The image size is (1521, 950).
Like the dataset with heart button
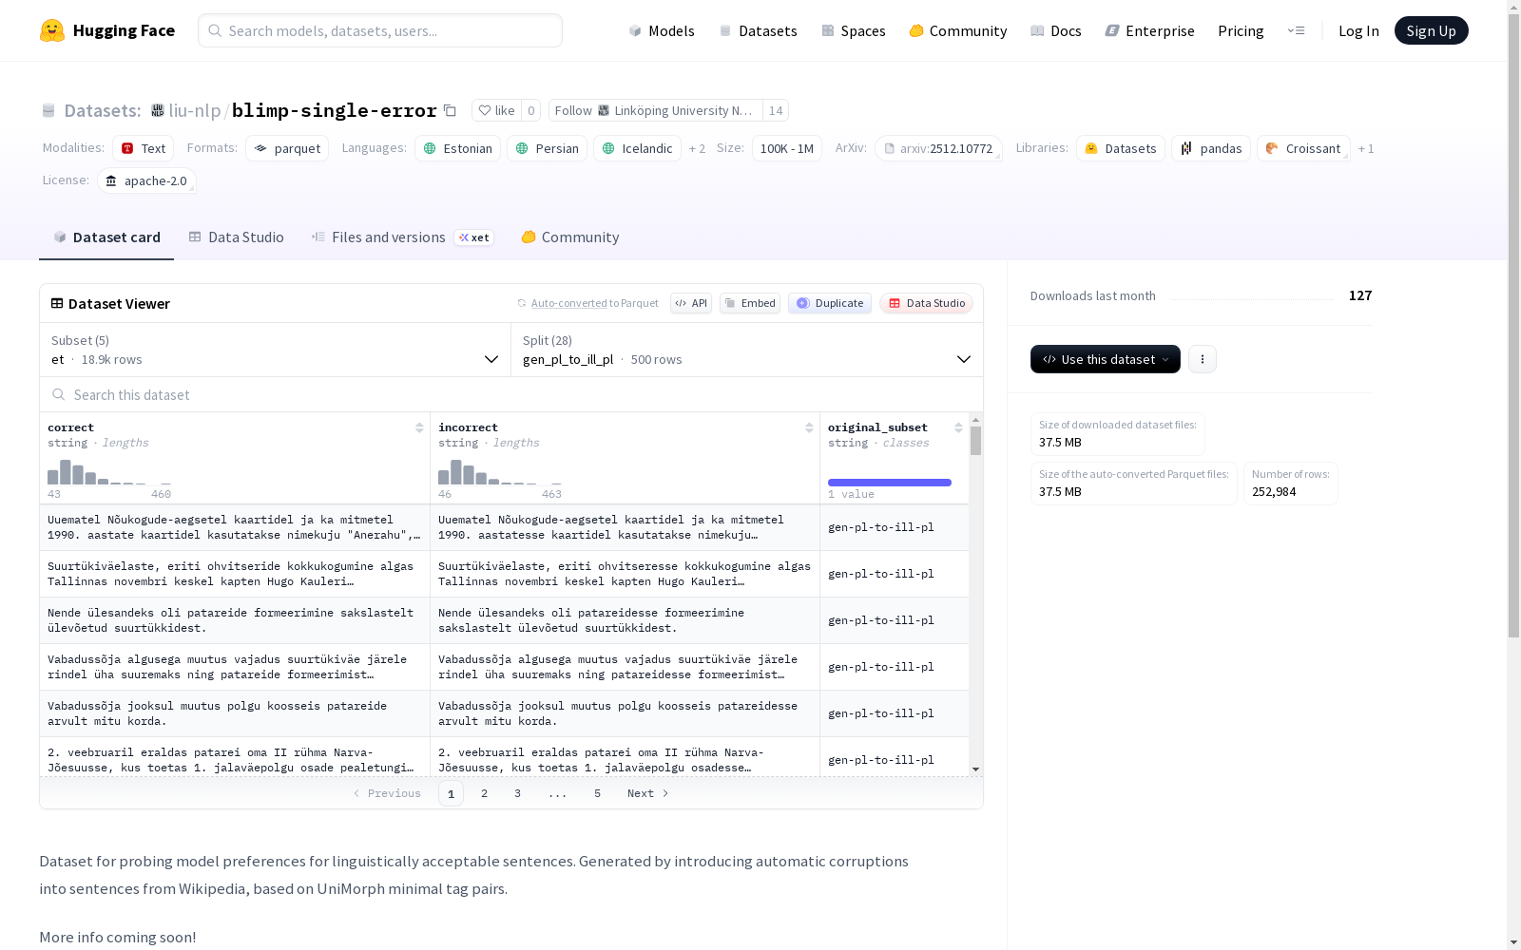click(x=496, y=111)
